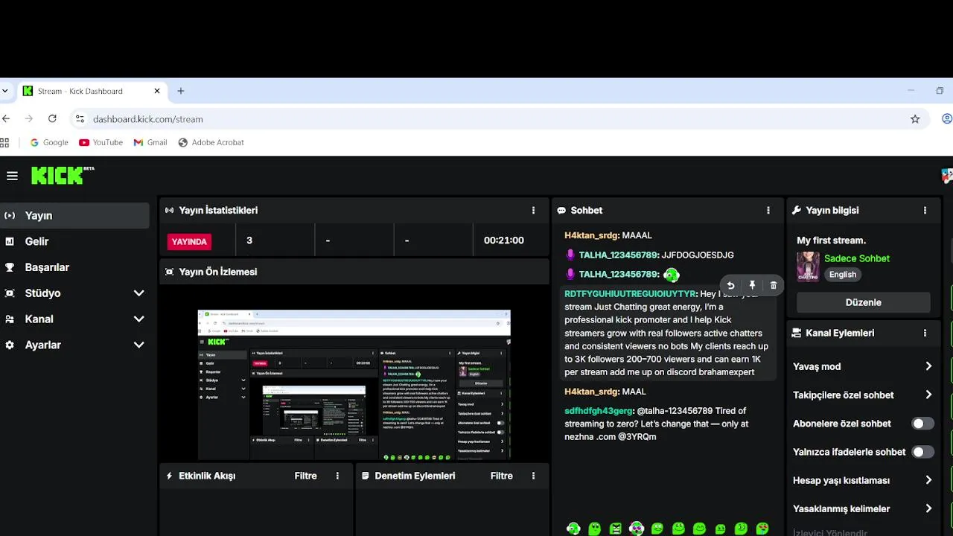This screenshot has height=536, width=953.
Task: Toggle Yalnızca ifadelerle sohbet switch
Action: (x=923, y=452)
